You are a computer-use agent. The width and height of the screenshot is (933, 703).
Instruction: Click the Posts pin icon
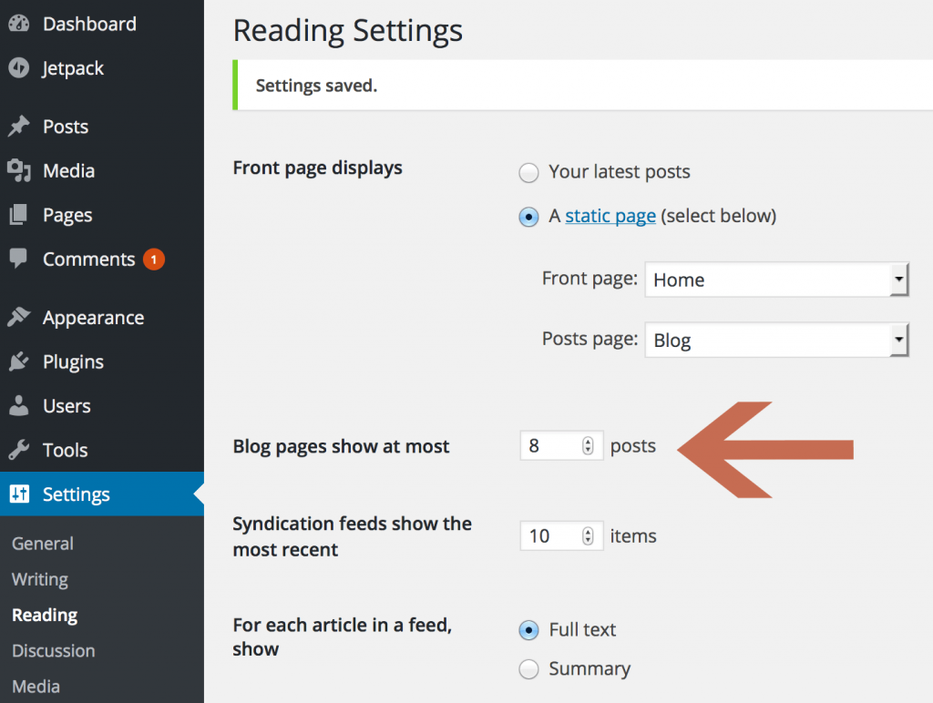coord(20,127)
